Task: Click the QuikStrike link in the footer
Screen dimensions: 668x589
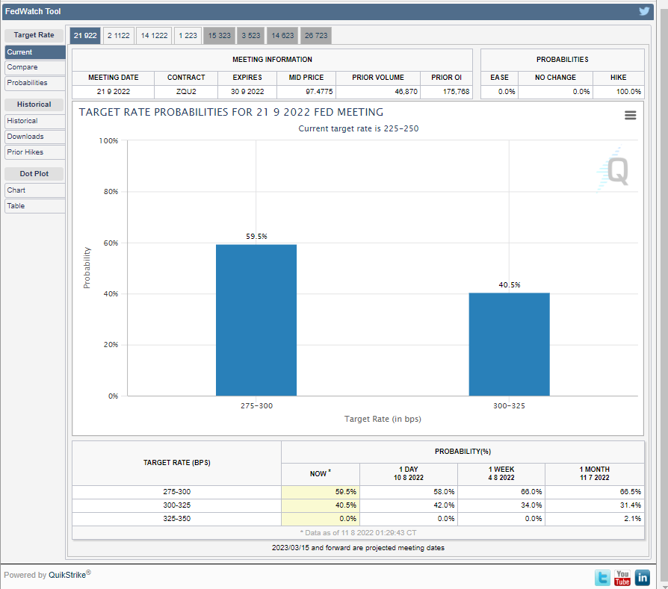Action: (67, 575)
